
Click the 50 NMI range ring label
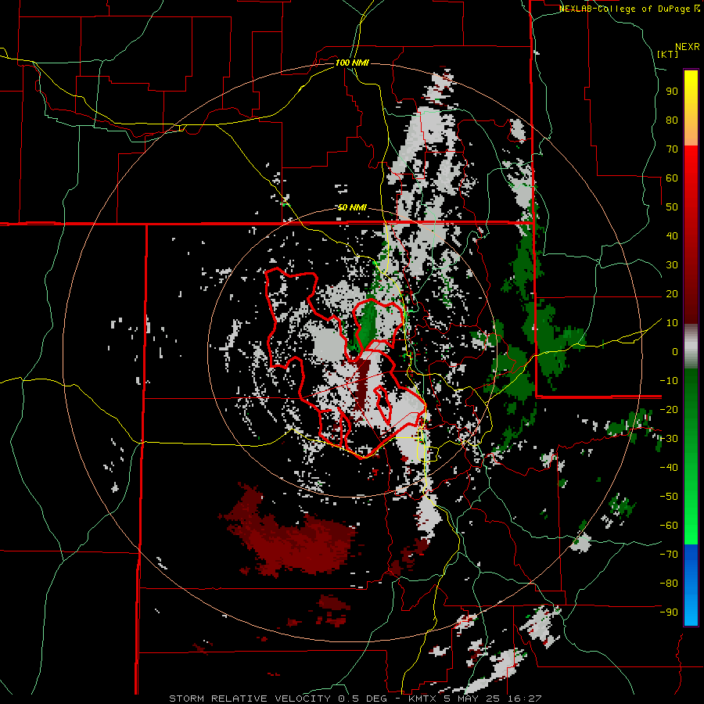(352, 207)
